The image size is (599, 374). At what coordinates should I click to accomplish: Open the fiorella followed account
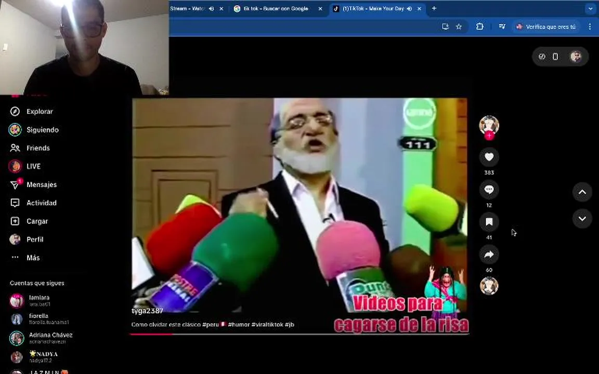tap(39, 319)
